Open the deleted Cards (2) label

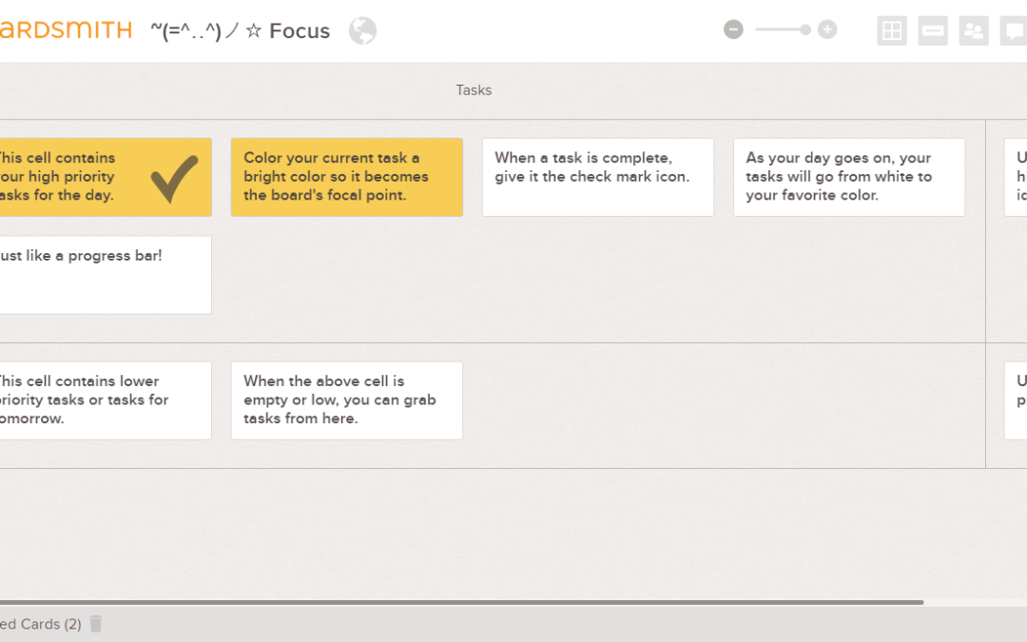pyautogui.click(x=41, y=624)
